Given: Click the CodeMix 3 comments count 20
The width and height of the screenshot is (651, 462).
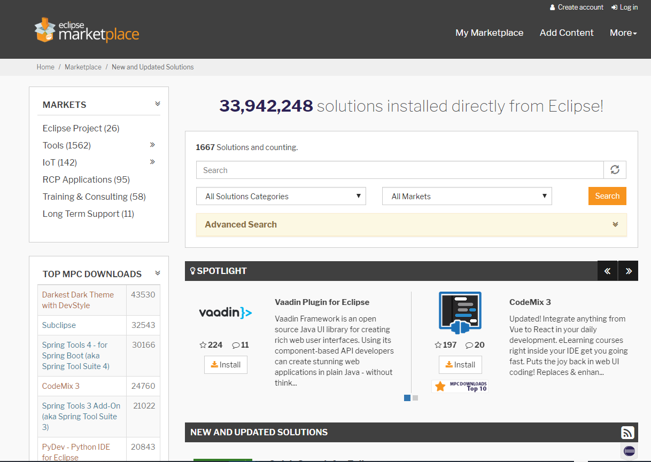Looking at the screenshot, I should click(x=475, y=345).
